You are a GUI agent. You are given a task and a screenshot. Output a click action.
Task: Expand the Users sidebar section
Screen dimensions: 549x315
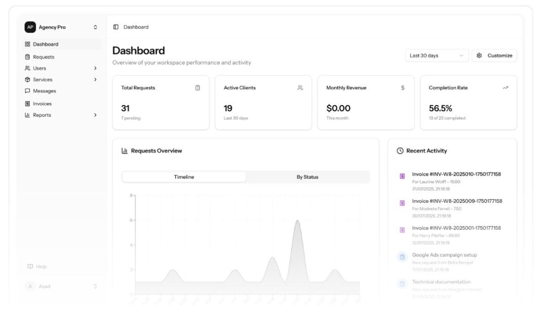(96, 68)
